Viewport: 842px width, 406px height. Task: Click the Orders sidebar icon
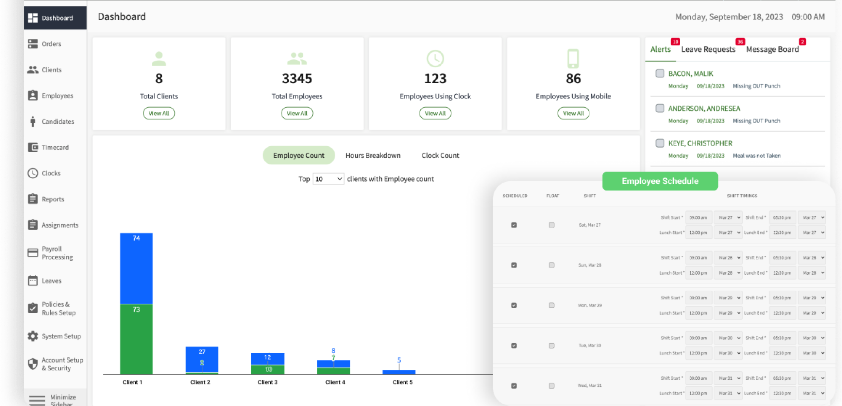click(33, 44)
